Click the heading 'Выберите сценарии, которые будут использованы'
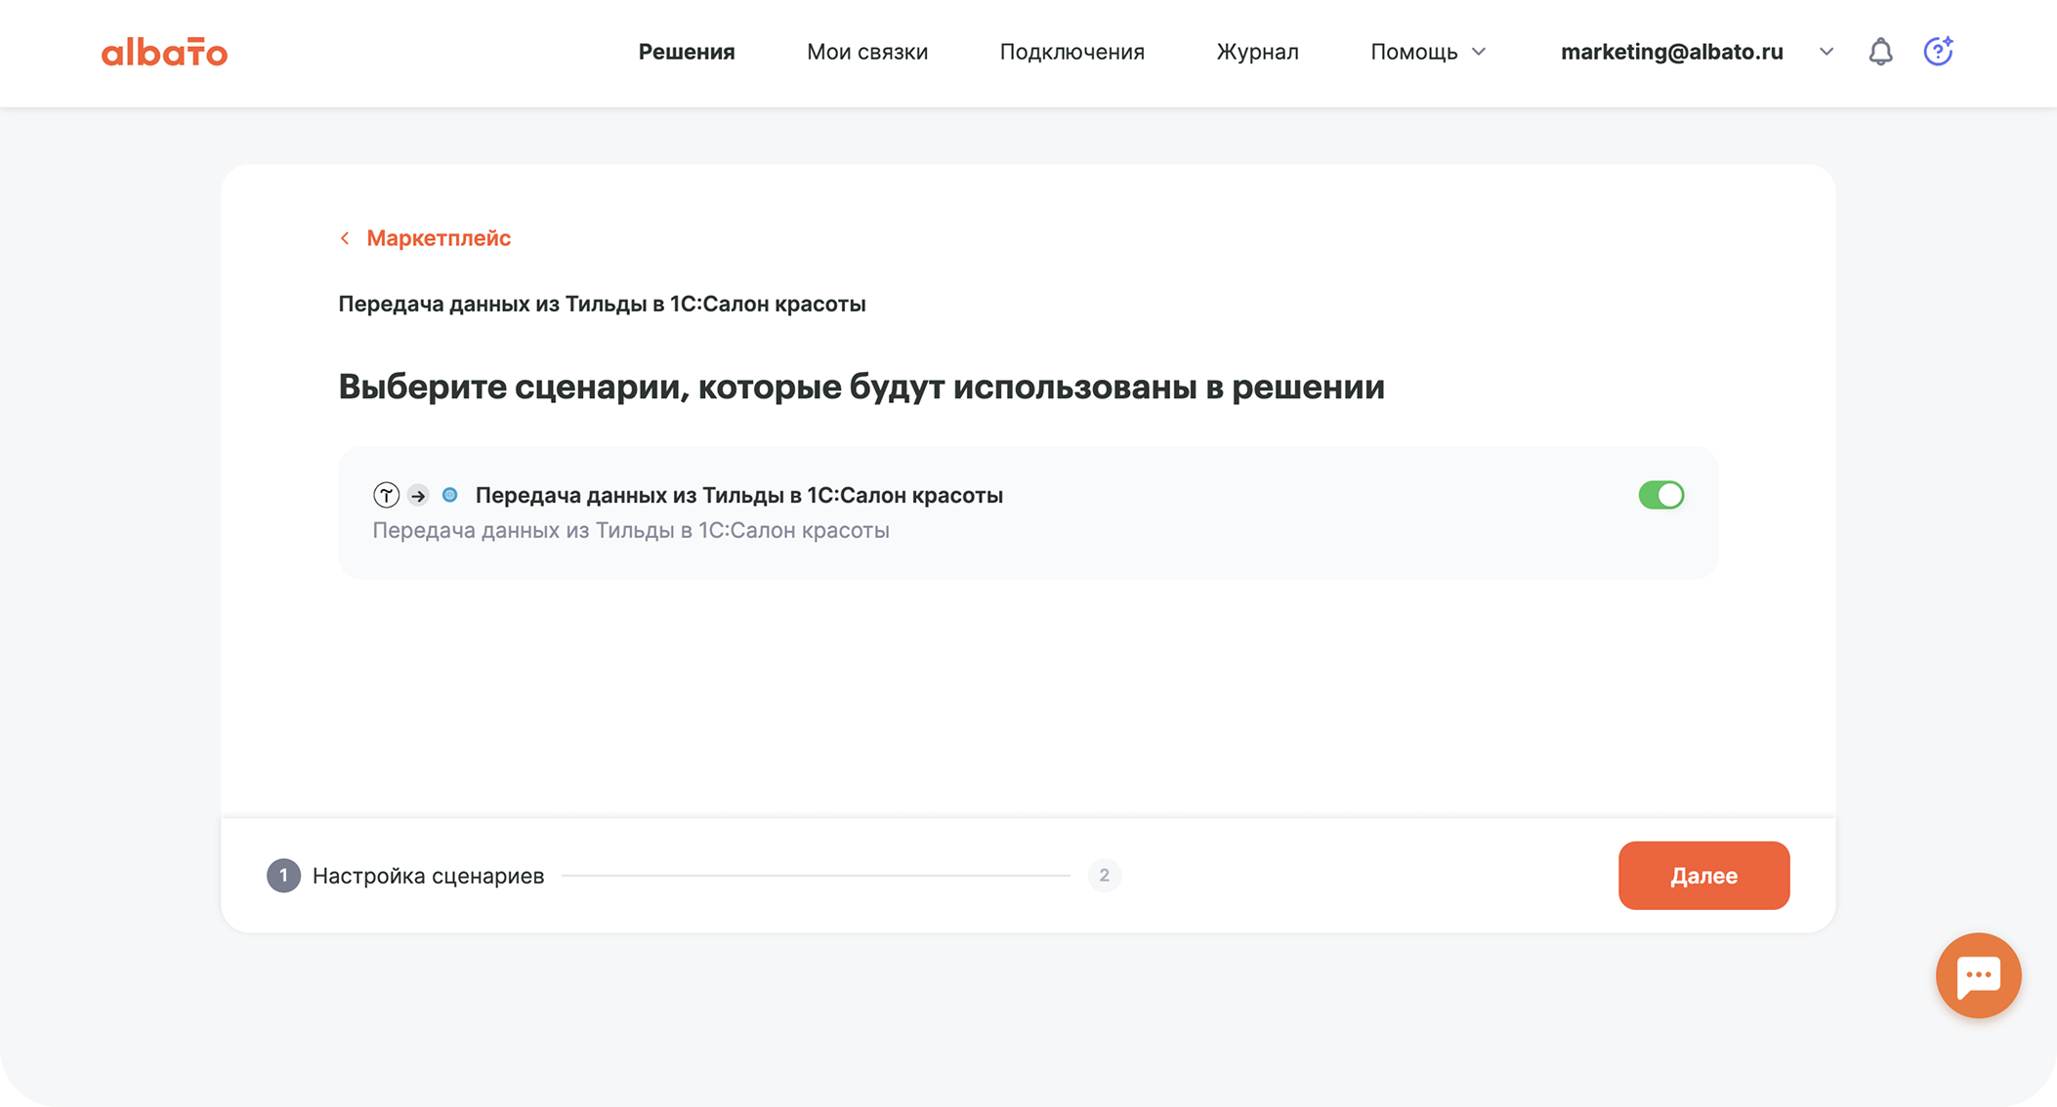2057x1107 pixels. 861,388
